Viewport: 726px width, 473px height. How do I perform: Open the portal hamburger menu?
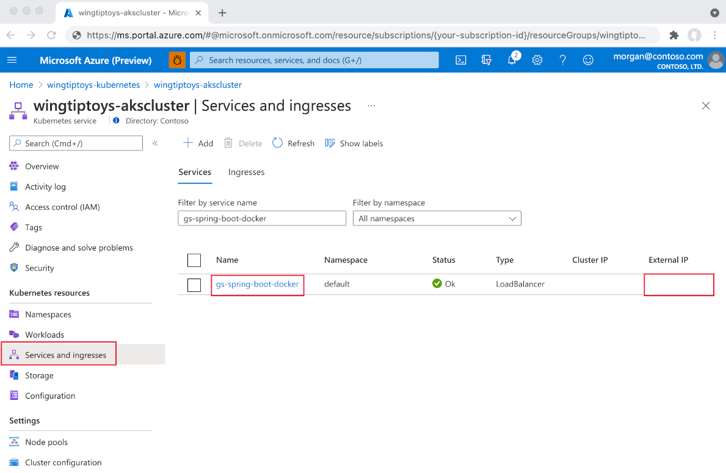click(12, 60)
